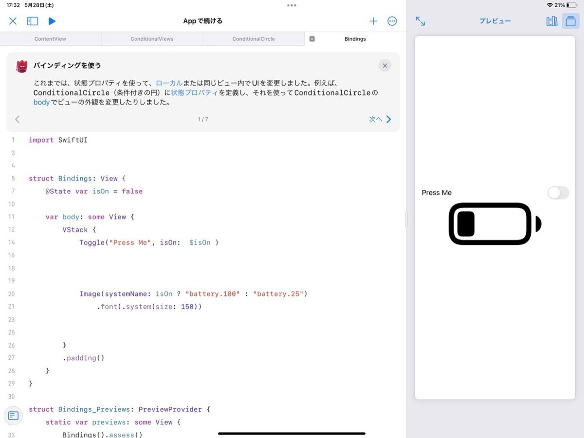Tap the battery status indicator
The height and width of the screenshot is (438, 584).
(571, 5)
